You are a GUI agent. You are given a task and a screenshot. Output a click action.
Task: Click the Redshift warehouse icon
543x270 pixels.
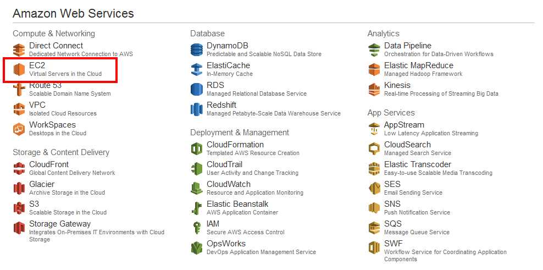pyautogui.click(x=197, y=109)
